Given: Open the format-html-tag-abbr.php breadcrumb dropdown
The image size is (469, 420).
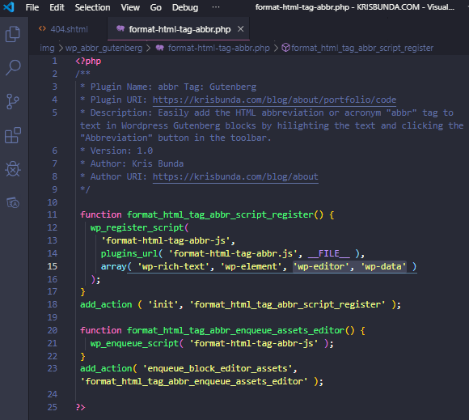Looking at the screenshot, I should (218, 48).
